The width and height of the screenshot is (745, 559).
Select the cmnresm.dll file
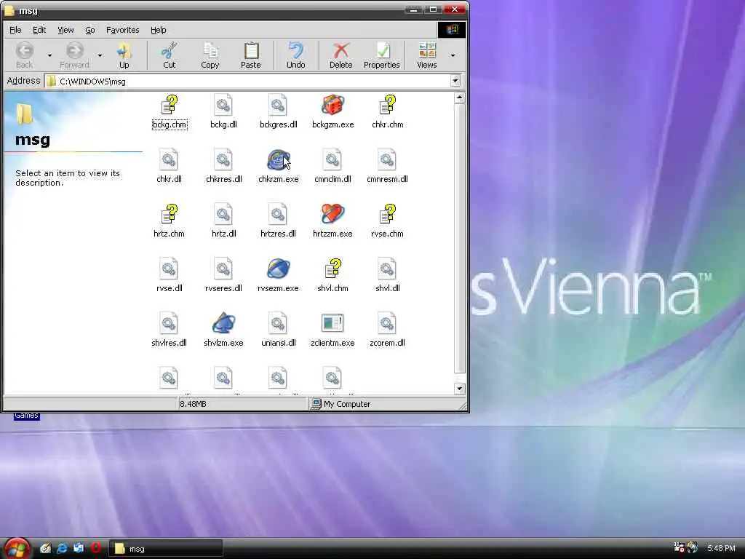coord(387,167)
